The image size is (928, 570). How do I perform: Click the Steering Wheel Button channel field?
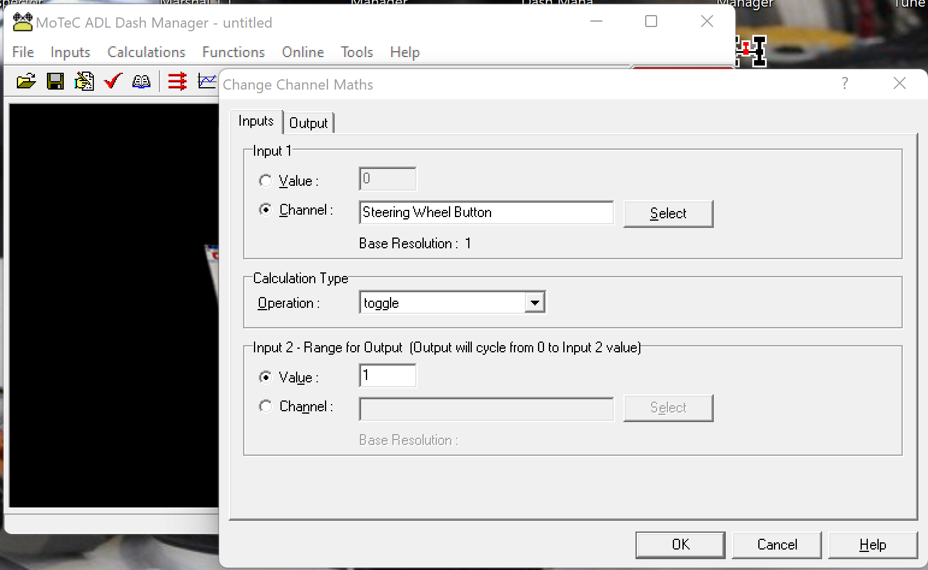pos(486,212)
